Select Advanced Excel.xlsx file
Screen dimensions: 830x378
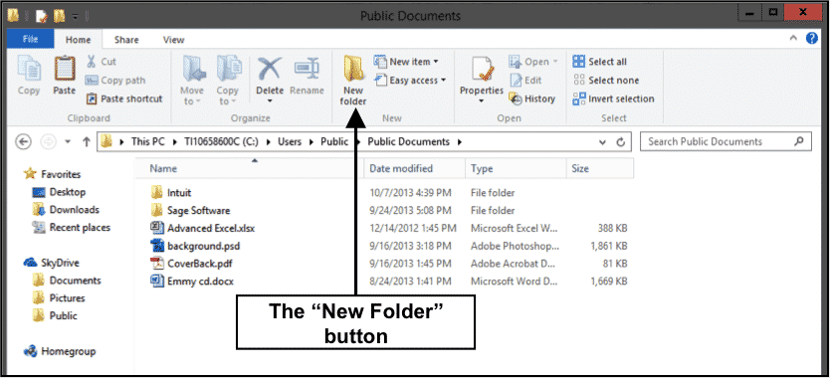coord(203,228)
